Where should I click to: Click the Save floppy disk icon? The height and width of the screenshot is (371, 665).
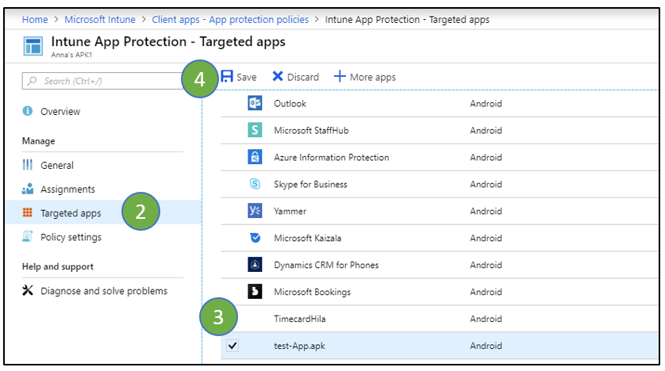(x=227, y=76)
